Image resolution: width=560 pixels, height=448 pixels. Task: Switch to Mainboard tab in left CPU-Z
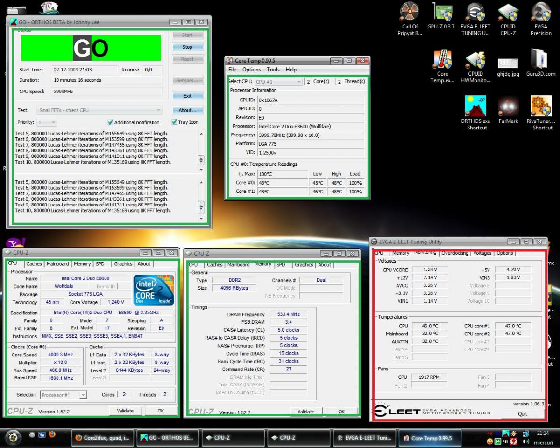pyautogui.click(x=57, y=263)
